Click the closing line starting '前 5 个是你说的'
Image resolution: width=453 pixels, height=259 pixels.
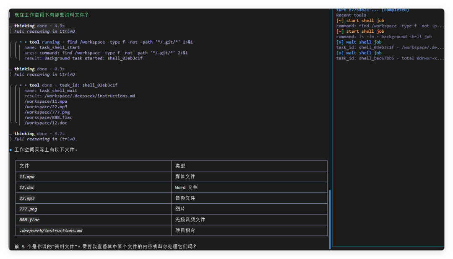coord(105,246)
